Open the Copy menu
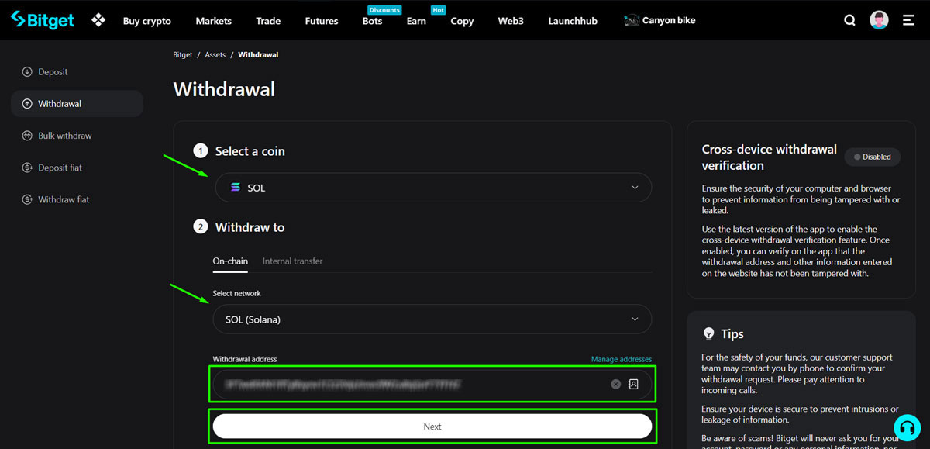Viewport: 930px width, 449px height. click(462, 21)
